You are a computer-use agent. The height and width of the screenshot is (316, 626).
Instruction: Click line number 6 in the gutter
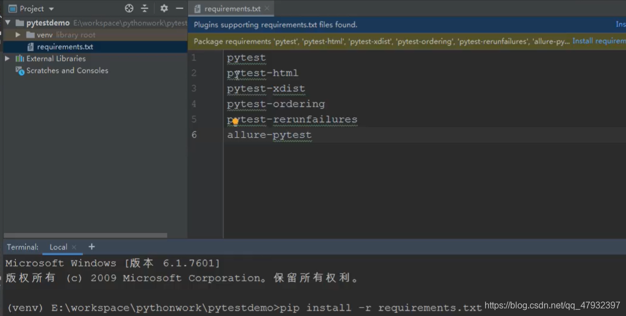194,135
